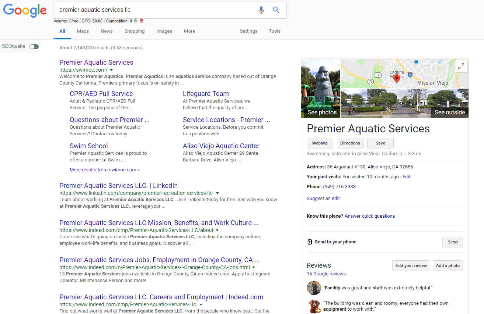Open the Aliso Viejo Aquatic Center sitelink
This screenshot has width=484, height=314.
pos(221,146)
